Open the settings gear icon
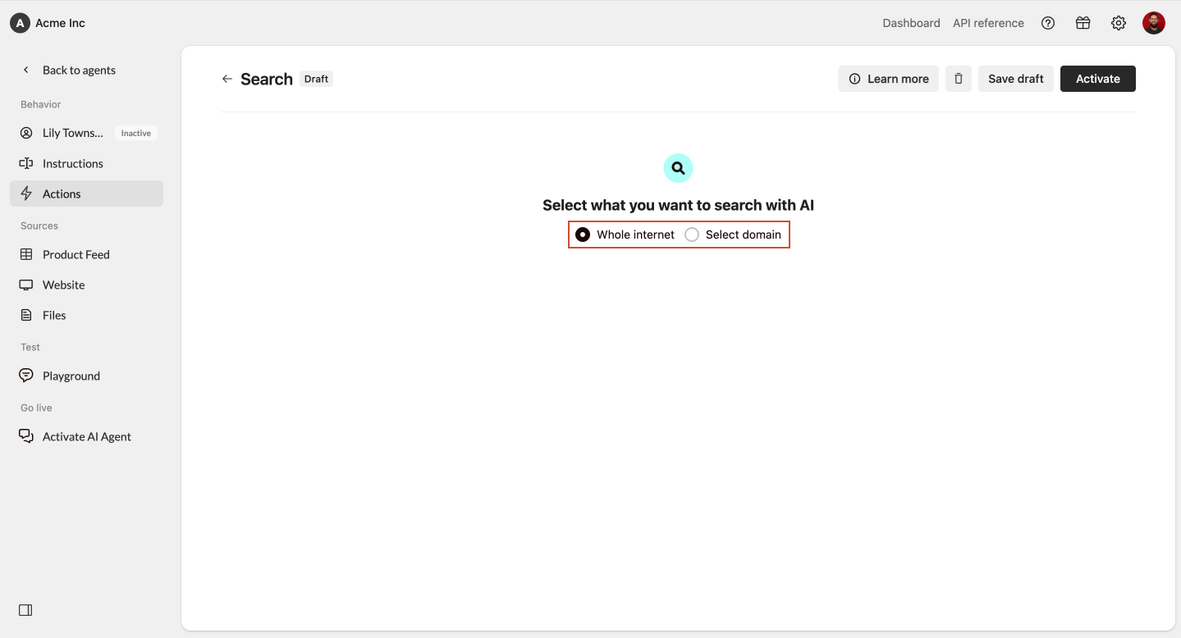This screenshot has height=638, width=1181. tap(1119, 23)
